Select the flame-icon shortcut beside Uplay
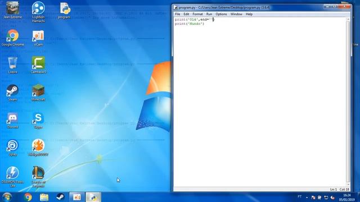This screenshot has height=202, width=360. tap(38, 148)
